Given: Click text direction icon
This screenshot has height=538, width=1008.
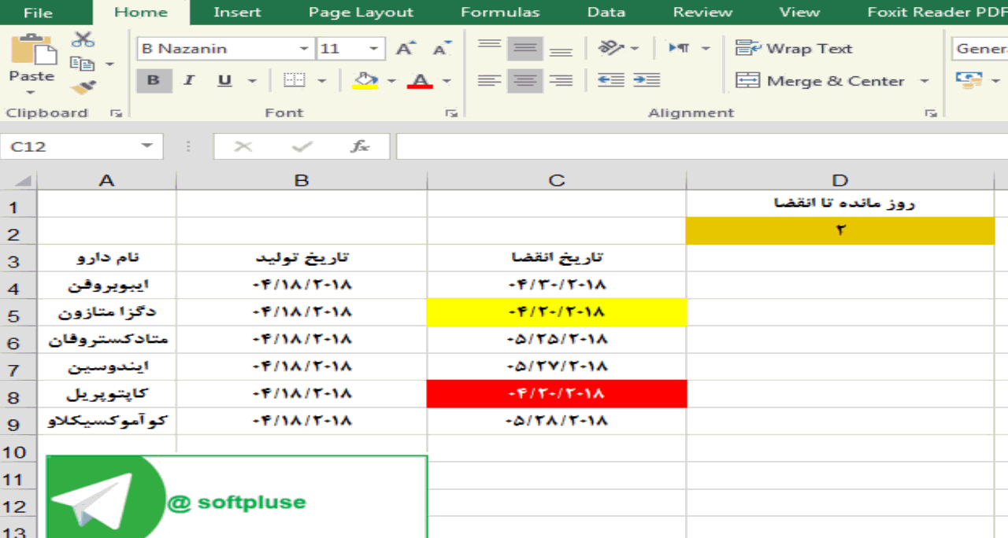Looking at the screenshot, I should 680,48.
